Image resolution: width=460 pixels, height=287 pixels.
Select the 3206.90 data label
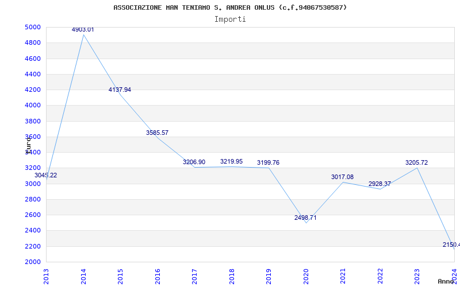194,162
